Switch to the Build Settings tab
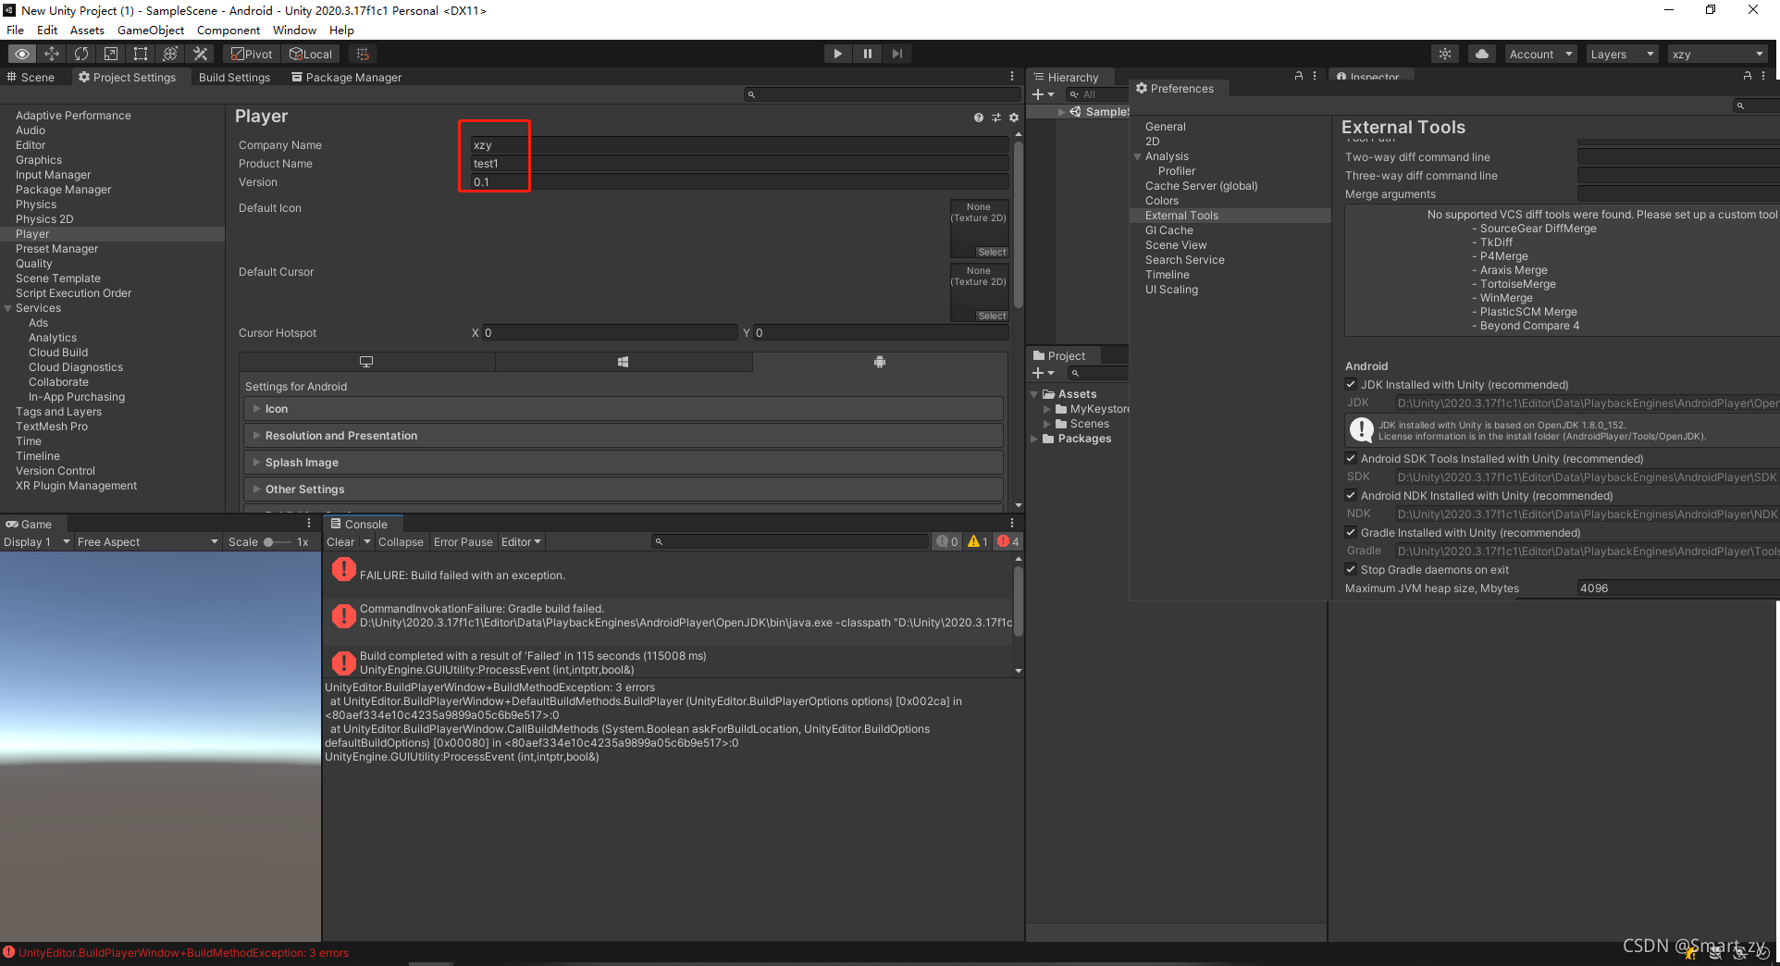This screenshot has width=1780, height=966. [234, 77]
